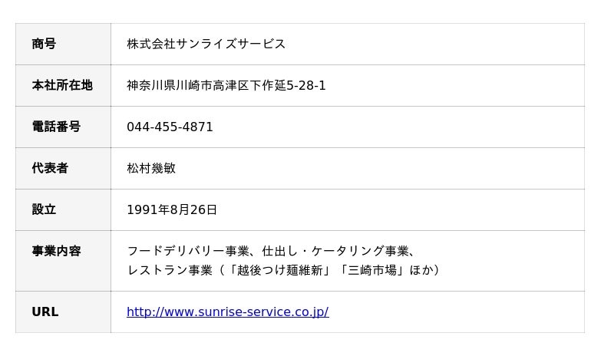Image resolution: width=614 pixels, height=356 pixels.
Task: Select the founding date 1991年8月26日
Action: pyautogui.click(x=172, y=209)
